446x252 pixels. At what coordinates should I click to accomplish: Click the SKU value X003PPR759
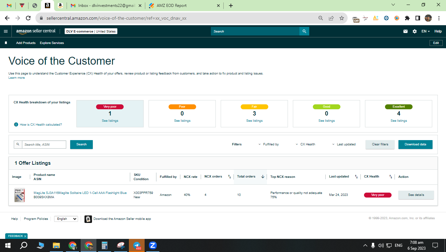tap(143, 193)
